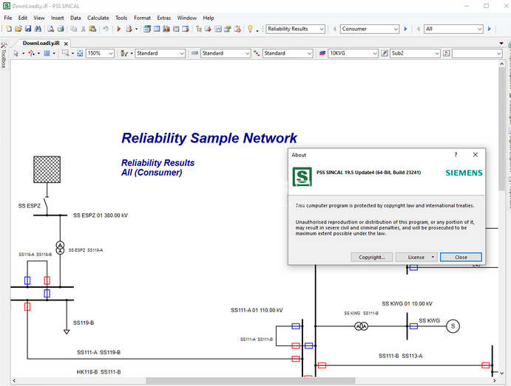Open the Insert menu

[x=58, y=18]
